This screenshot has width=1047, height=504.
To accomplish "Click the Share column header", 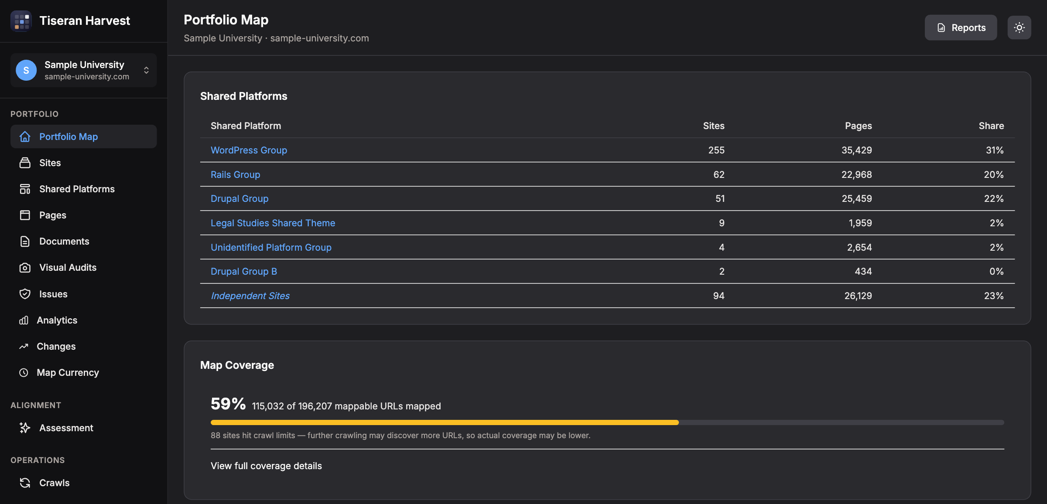I will click(991, 126).
